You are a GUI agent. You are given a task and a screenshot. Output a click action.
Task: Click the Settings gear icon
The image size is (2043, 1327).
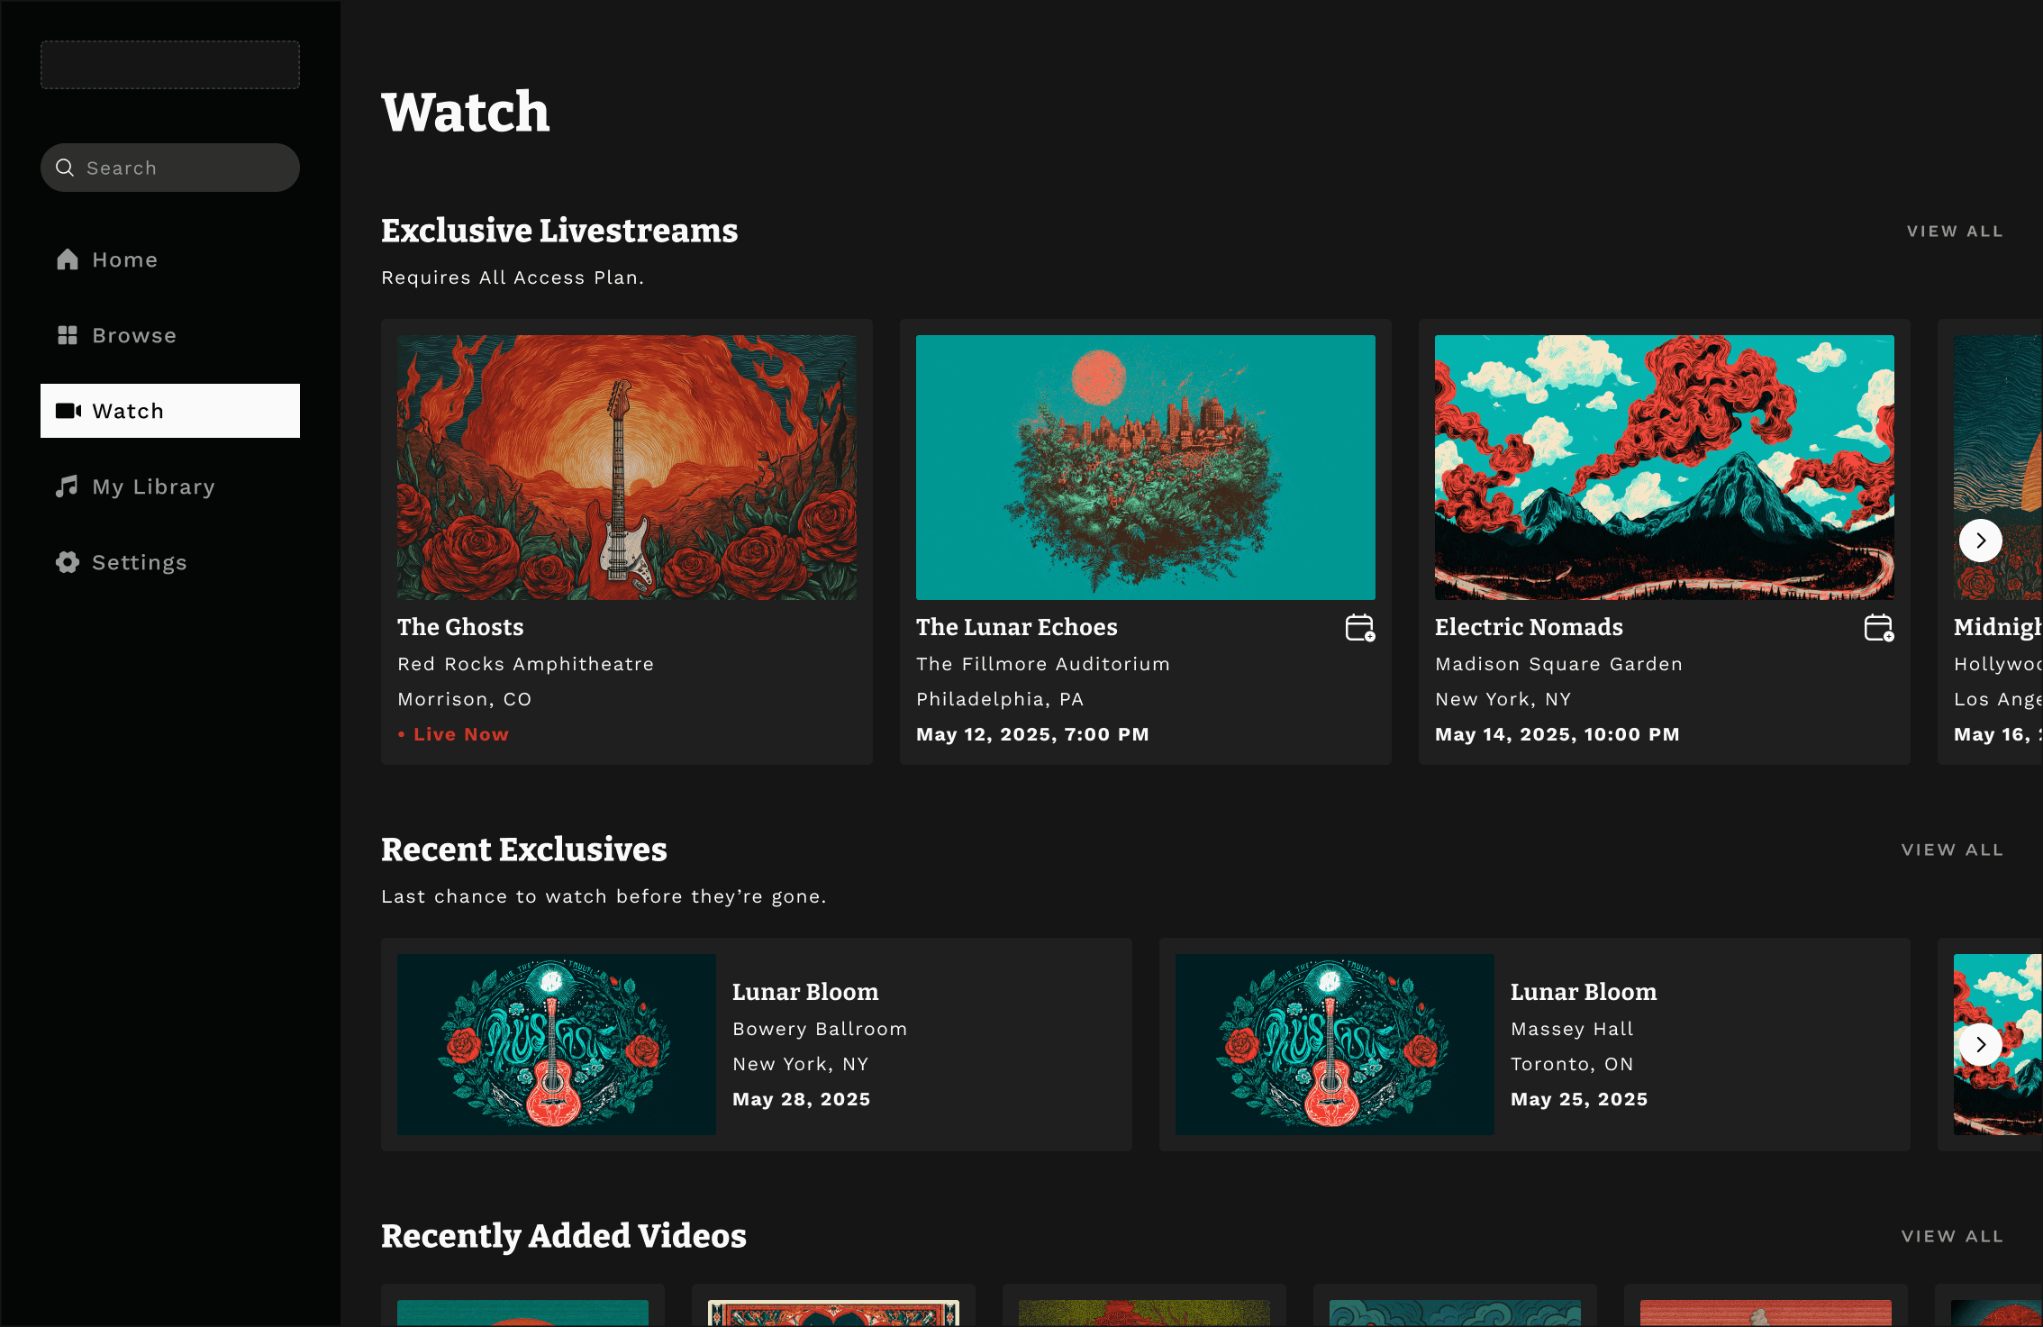point(68,562)
